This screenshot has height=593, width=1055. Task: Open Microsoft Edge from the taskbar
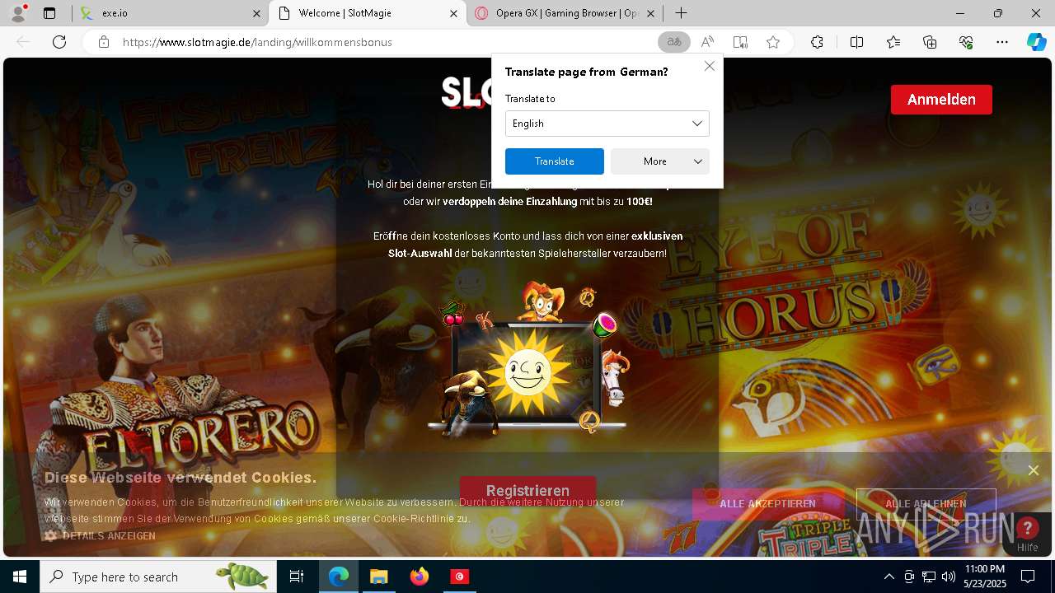pos(339,577)
